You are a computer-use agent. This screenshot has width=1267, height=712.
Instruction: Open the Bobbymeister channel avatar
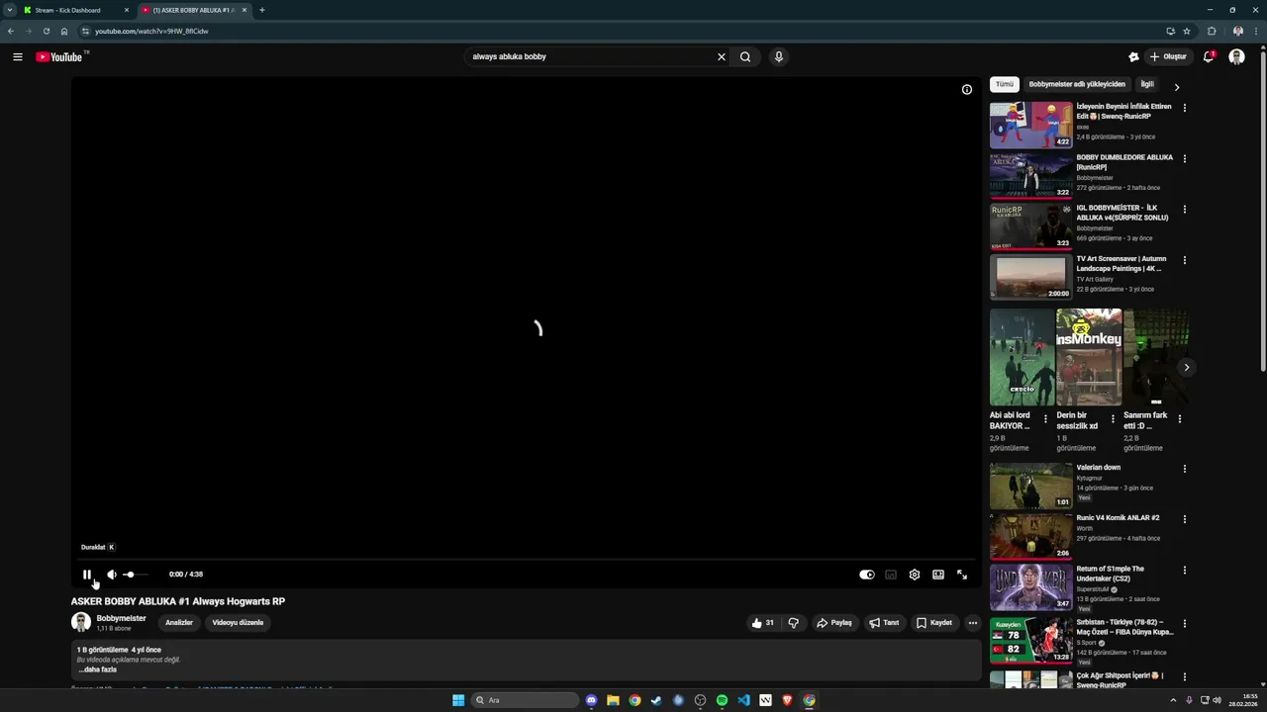coord(81,622)
